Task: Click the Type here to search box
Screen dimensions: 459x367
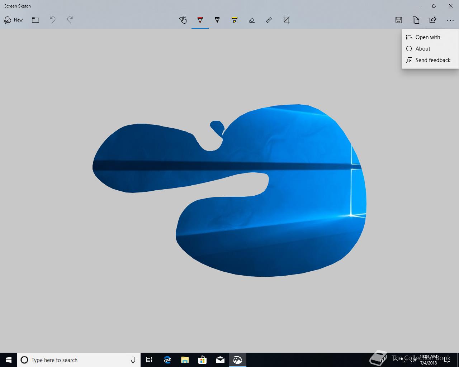Action: 79,360
